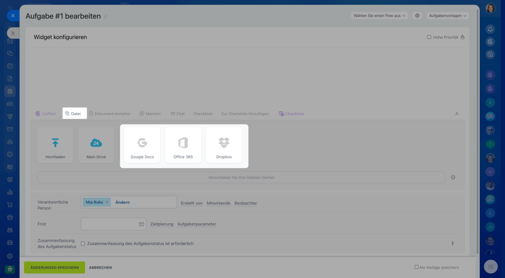
Task: Copy task link icon beside title
Action: click(x=105, y=17)
